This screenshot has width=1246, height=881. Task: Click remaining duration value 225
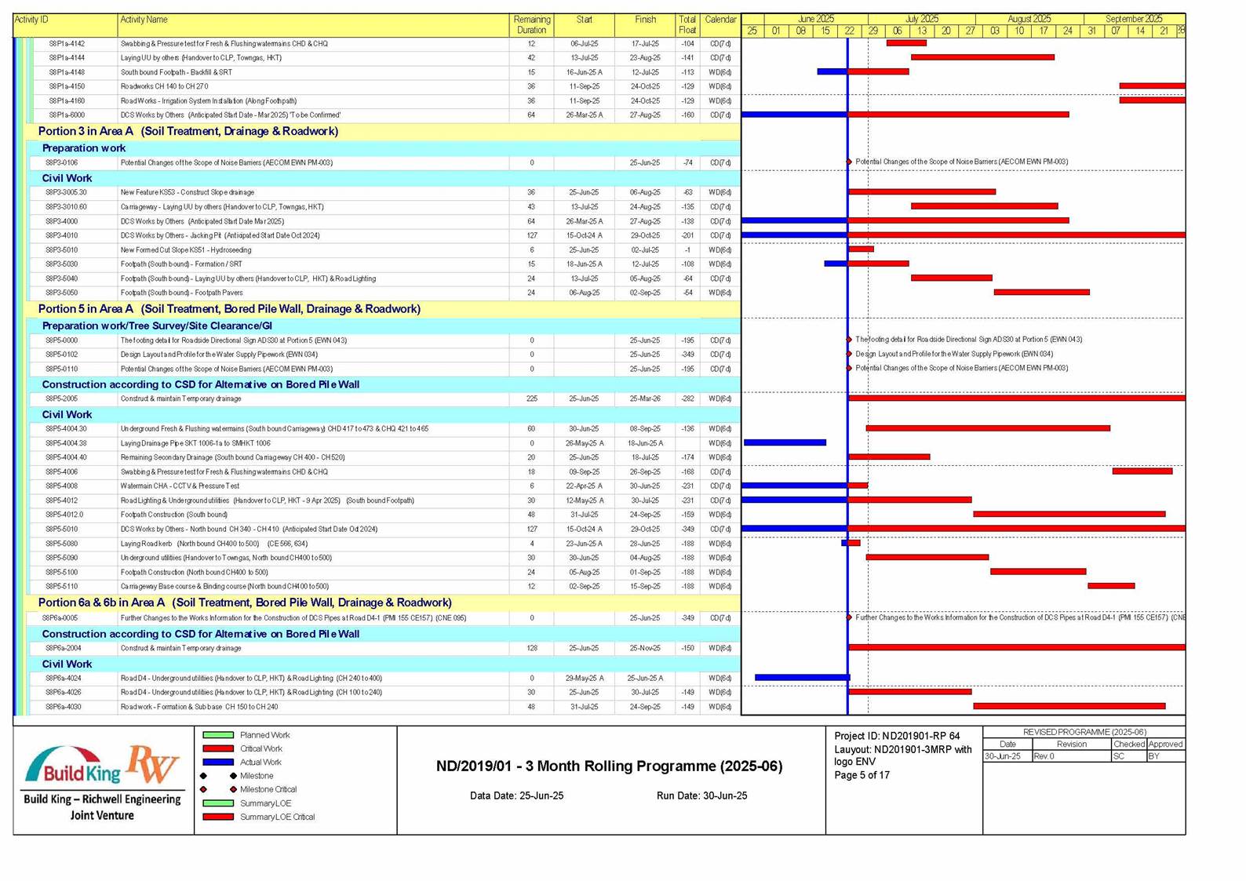tap(532, 399)
